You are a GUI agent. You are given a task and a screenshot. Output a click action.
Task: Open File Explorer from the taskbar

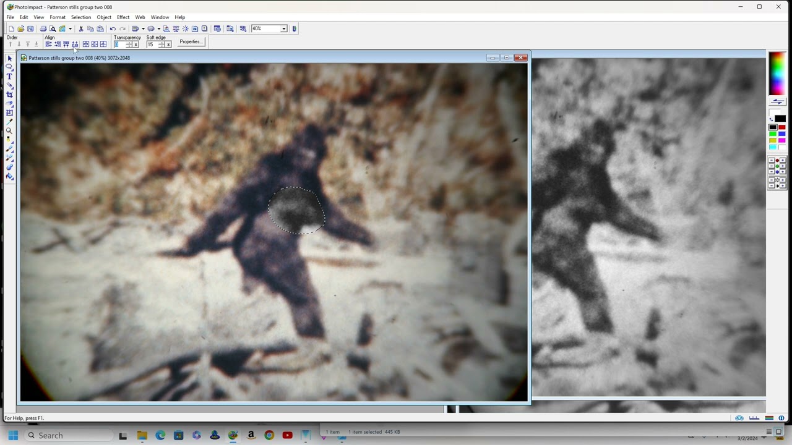(142, 435)
